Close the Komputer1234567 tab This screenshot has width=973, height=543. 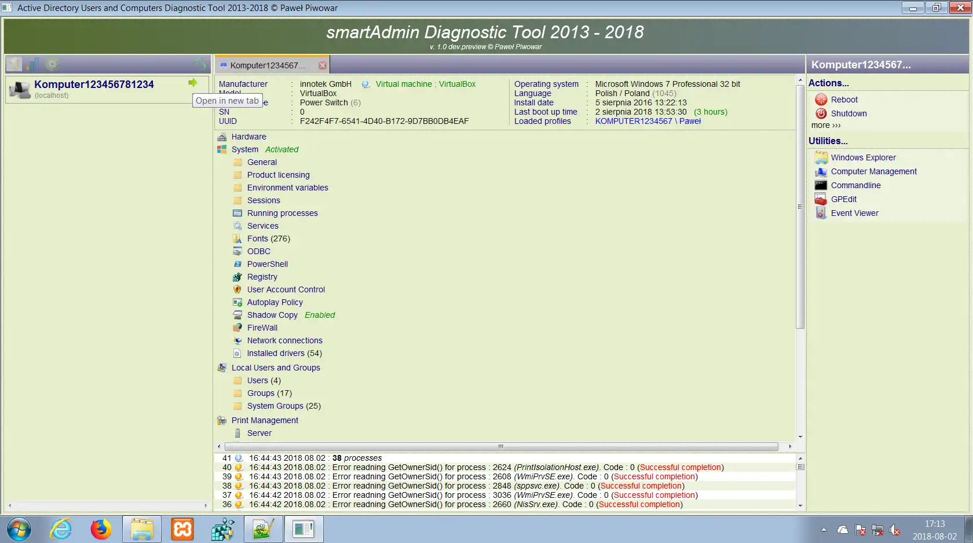[x=323, y=65]
